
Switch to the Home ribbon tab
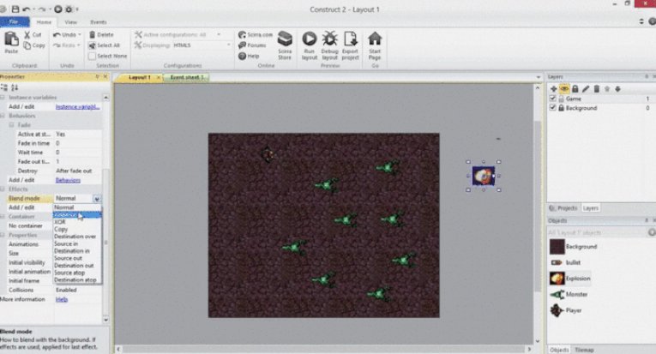[x=44, y=22]
